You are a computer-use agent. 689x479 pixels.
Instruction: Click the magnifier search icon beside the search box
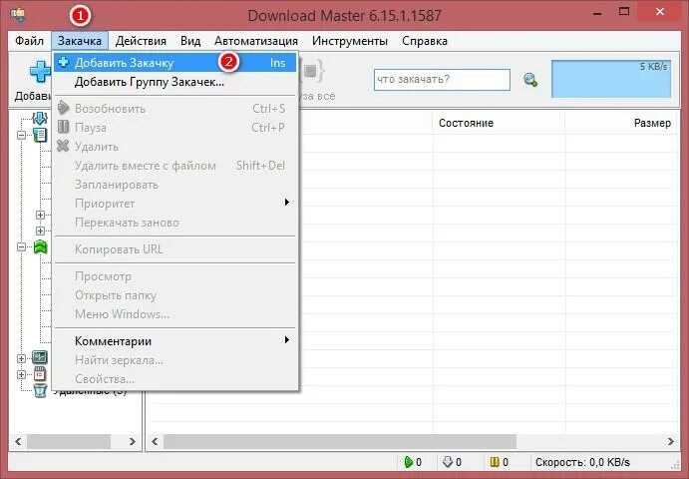coord(530,80)
